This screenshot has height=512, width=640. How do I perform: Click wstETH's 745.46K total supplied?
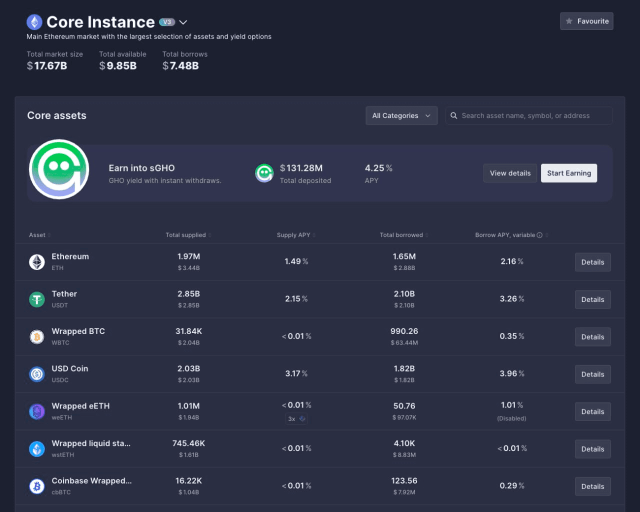tap(188, 443)
